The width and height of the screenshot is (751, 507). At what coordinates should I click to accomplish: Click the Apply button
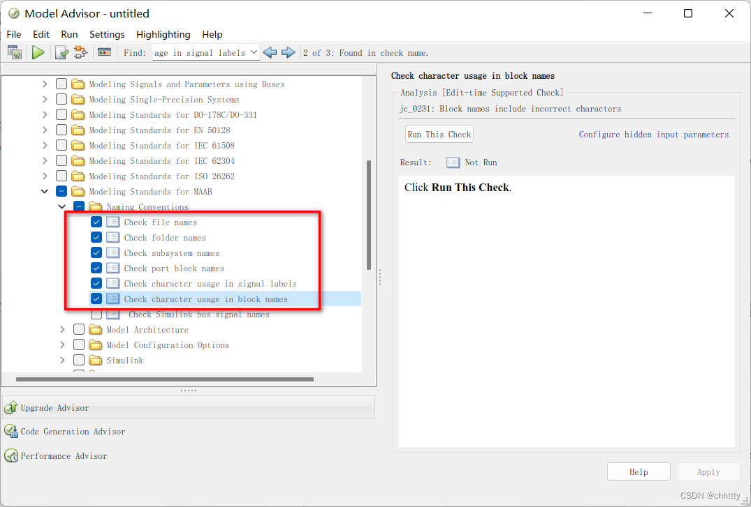708,471
